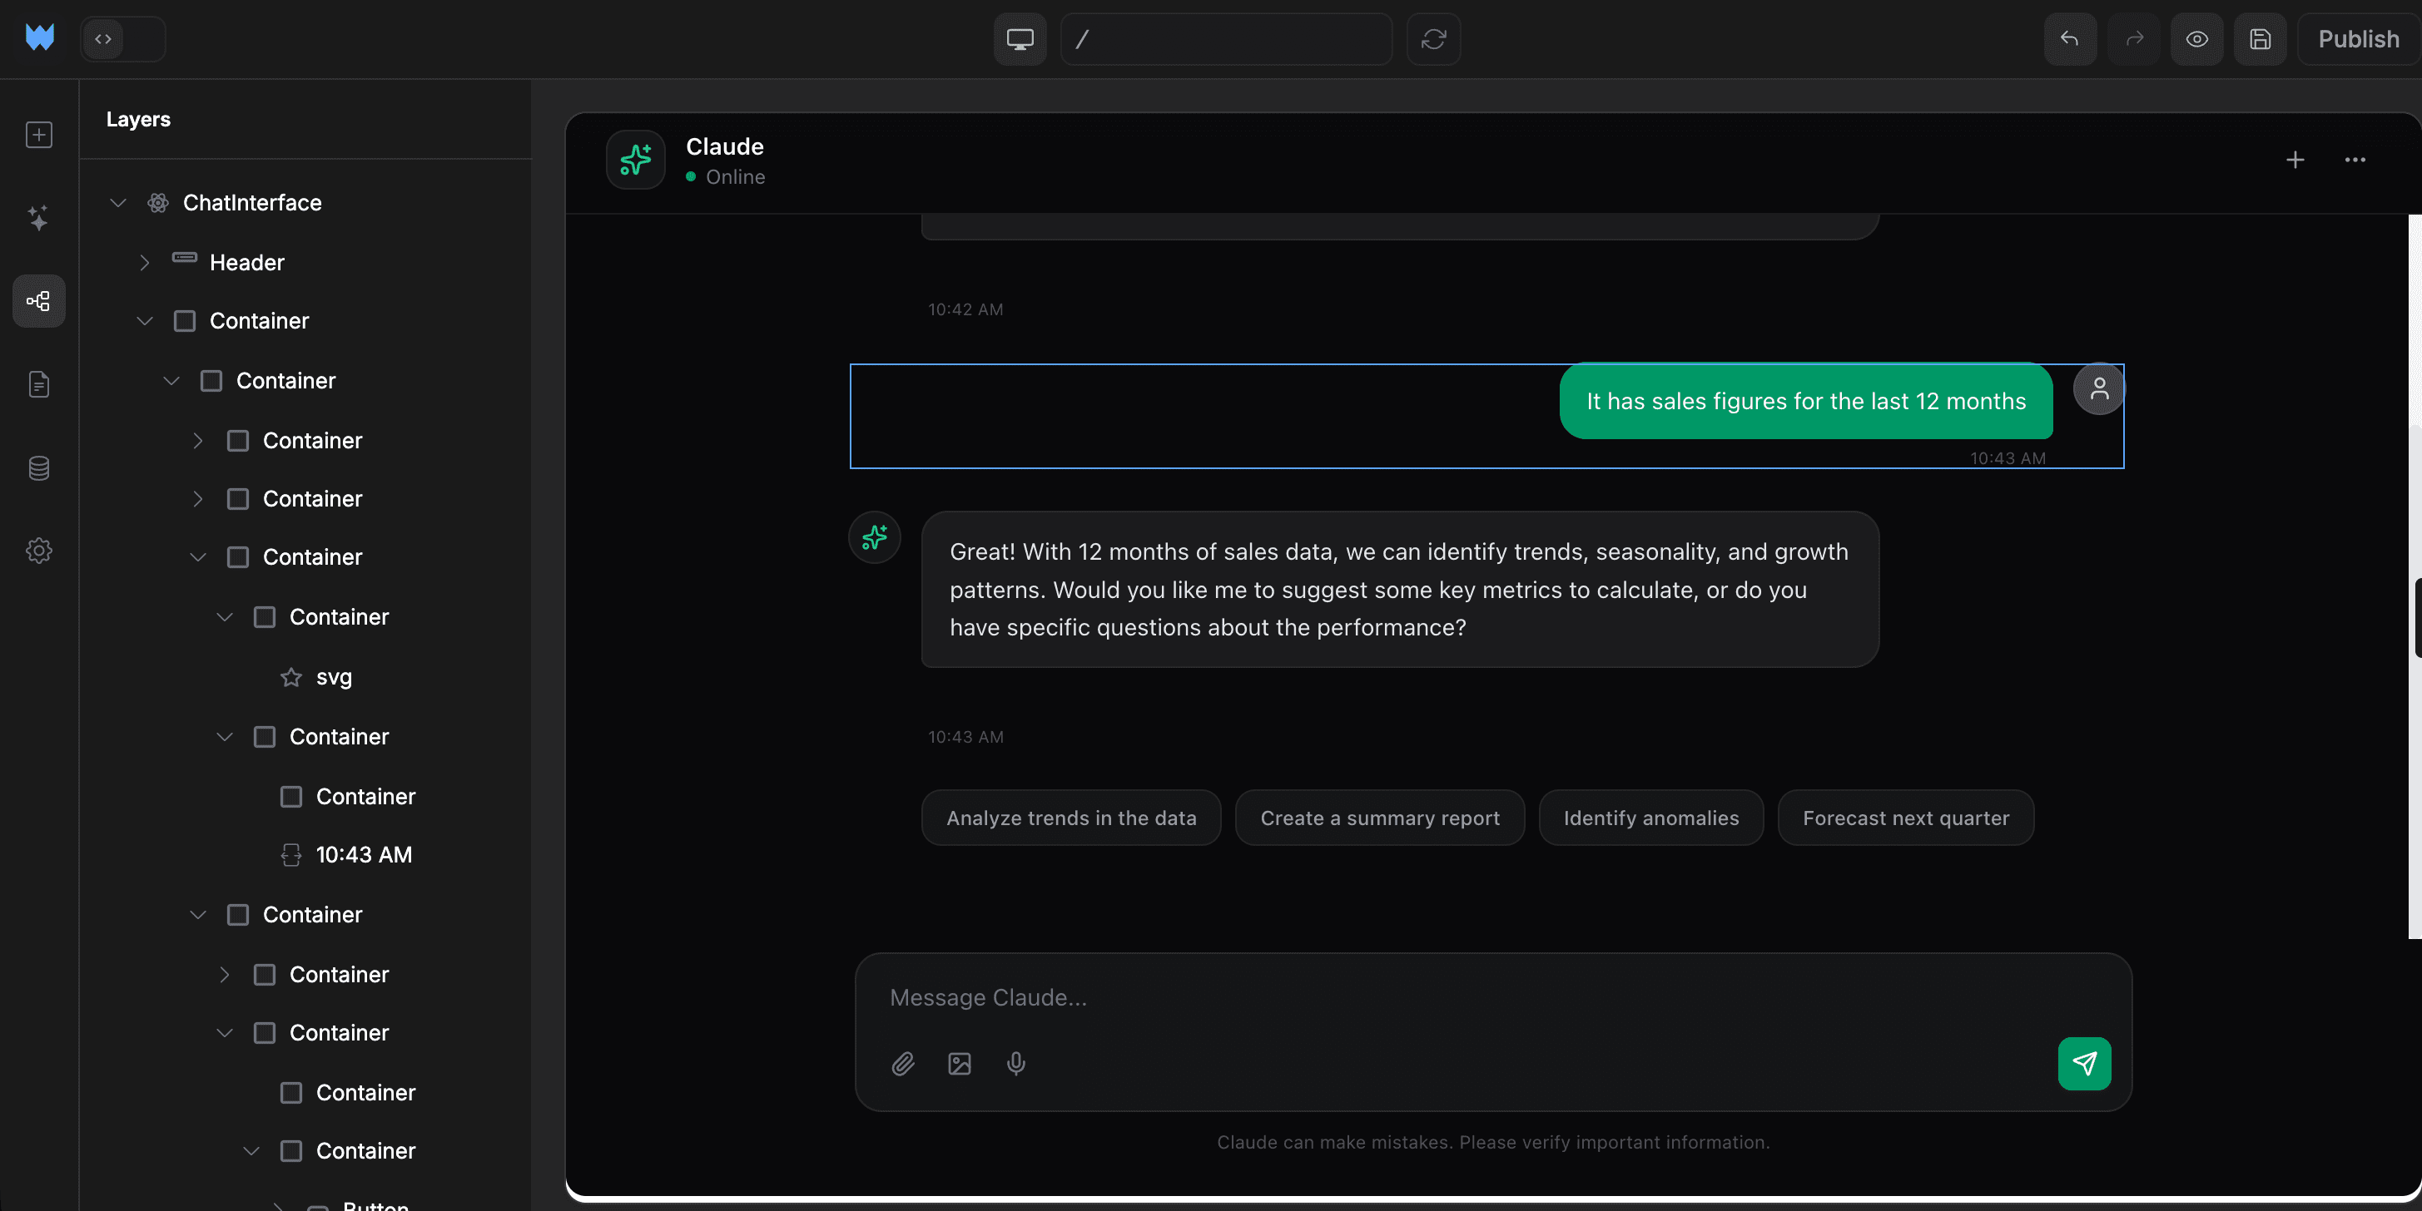
Task: Collapse the ChatInterface layer chevron
Action: coord(117,203)
